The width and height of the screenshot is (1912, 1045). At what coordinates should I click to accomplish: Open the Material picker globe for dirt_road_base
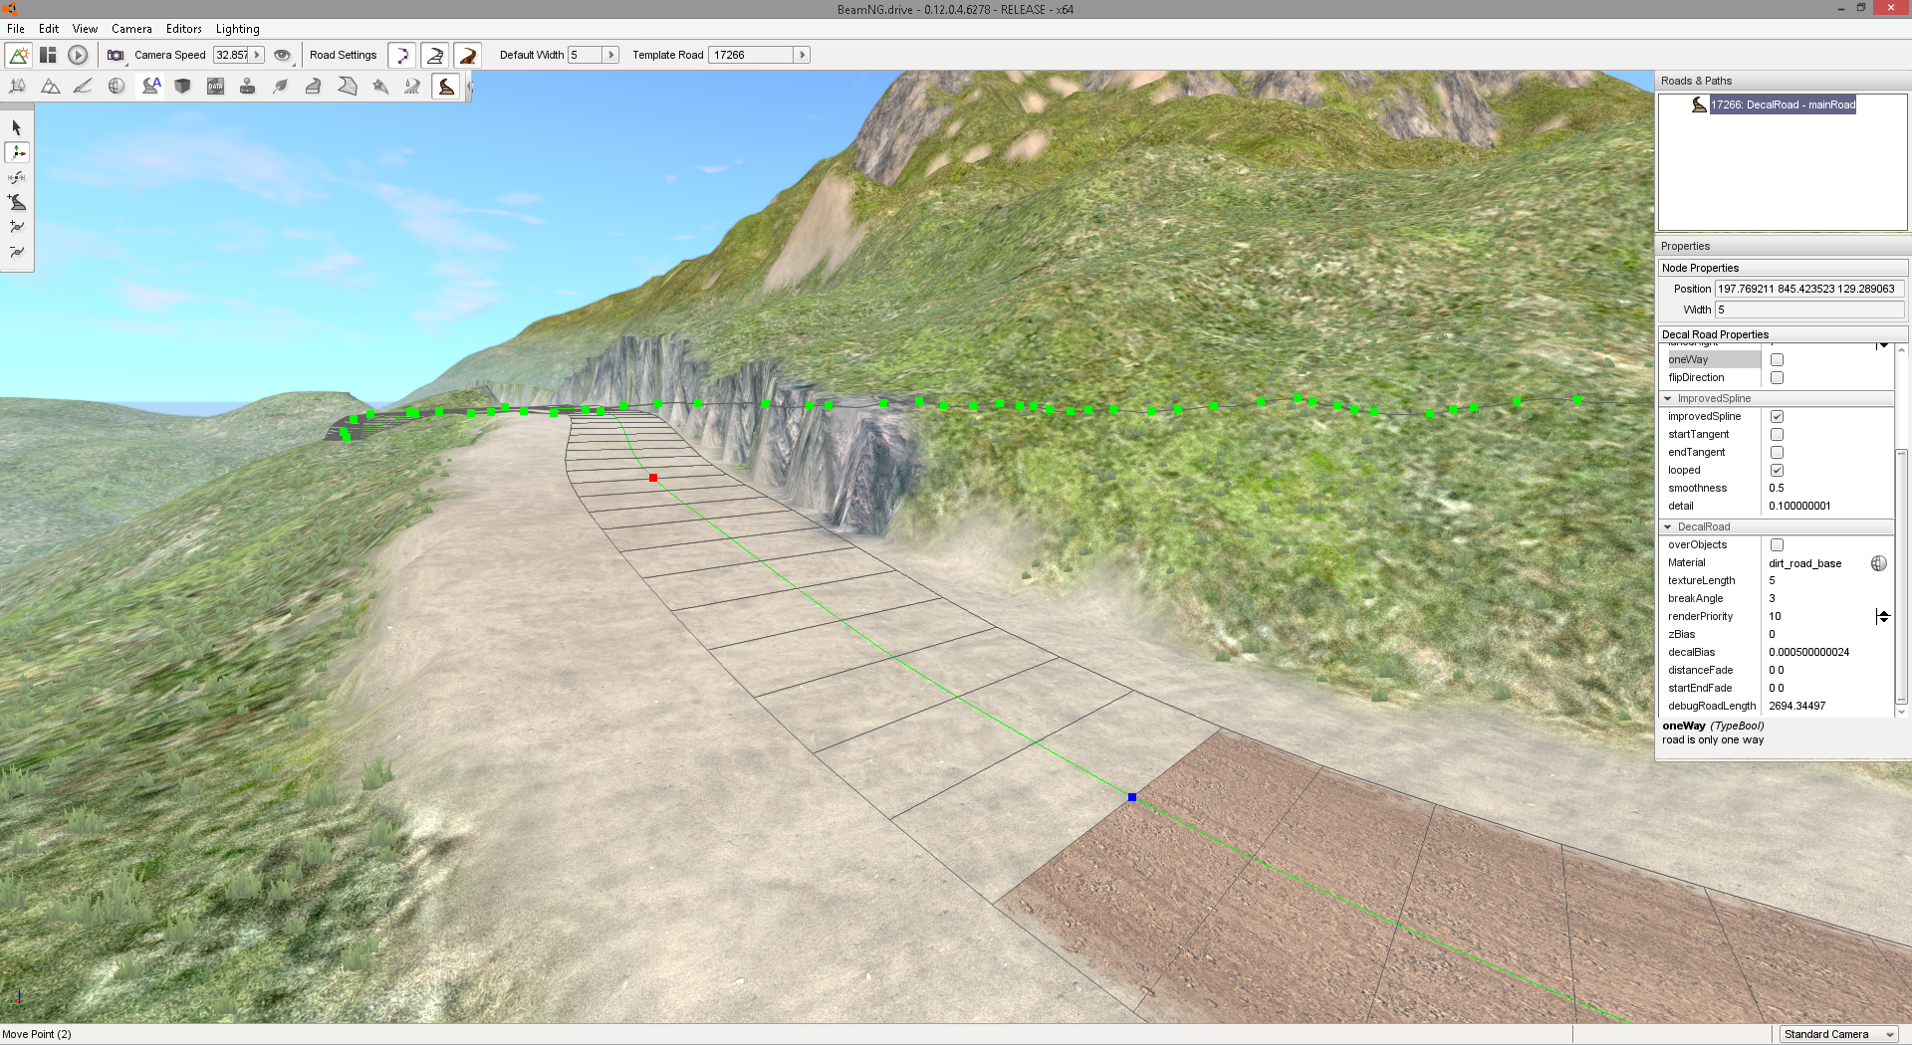coord(1878,563)
